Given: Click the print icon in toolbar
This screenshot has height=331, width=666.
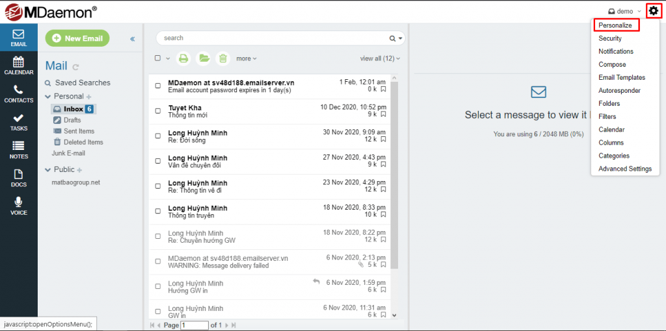Looking at the screenshot, I should (183, 58).
